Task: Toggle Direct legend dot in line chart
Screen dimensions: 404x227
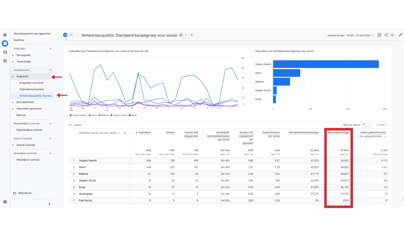Action: point(89,115)
